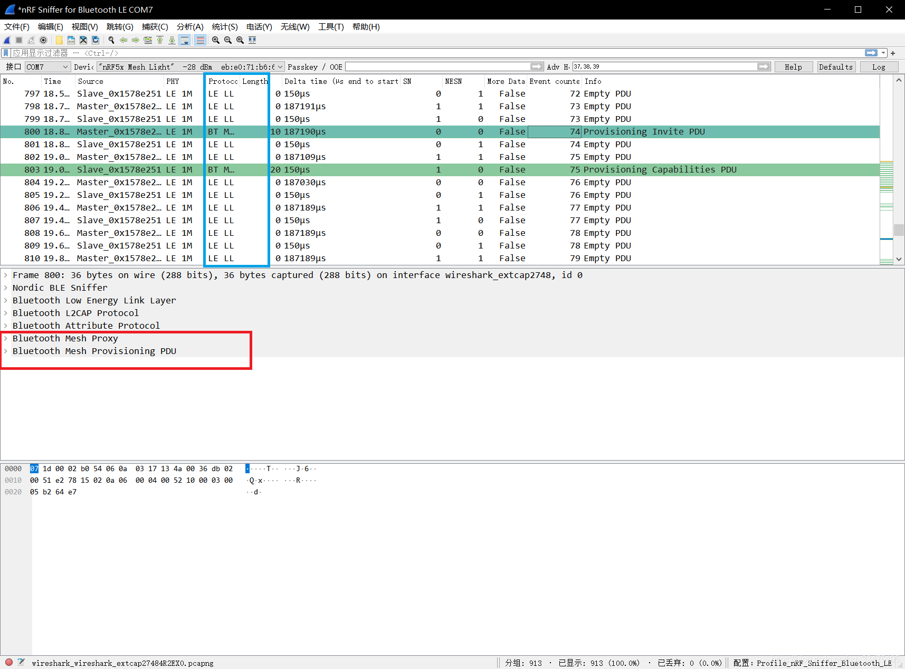The height and width of the screenshot is (669, 905).
Task: Click the Log button
Action: pos(879,67)
